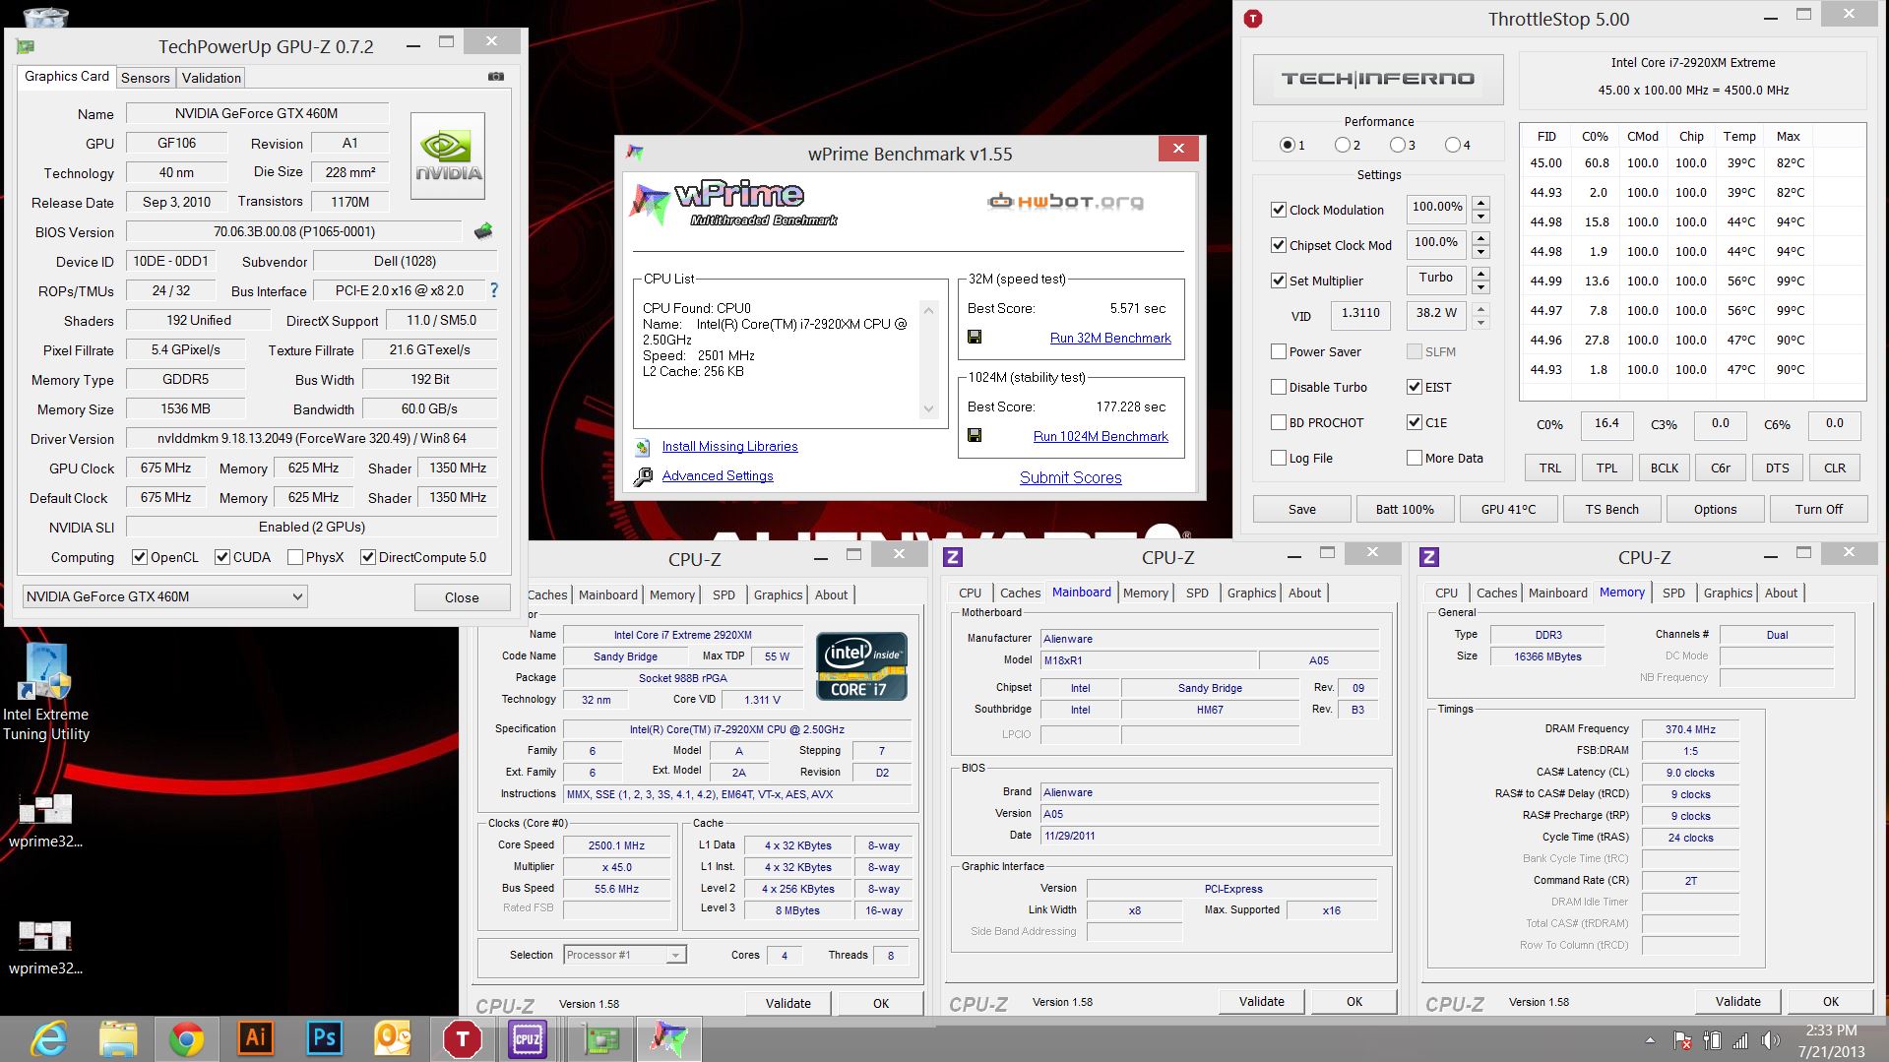The width and height of the screenshot is (1889, 1062).
Task: Select performance profile 4 in ThrottleStop
Action: coord(1452,145)
